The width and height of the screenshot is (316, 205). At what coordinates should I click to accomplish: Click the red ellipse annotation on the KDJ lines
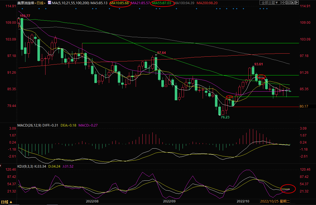click(288, 189)
